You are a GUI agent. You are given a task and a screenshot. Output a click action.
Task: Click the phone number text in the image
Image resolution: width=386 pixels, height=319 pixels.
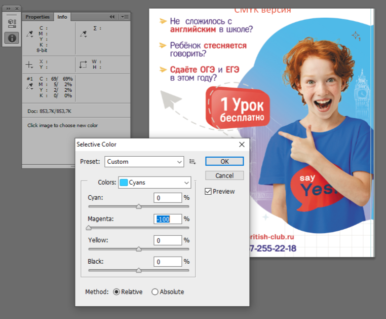point(273,248)
